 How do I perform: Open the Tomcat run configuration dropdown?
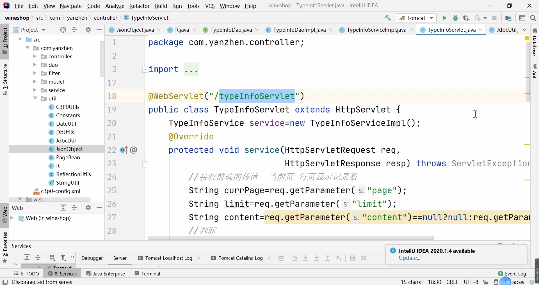(416, 18)
